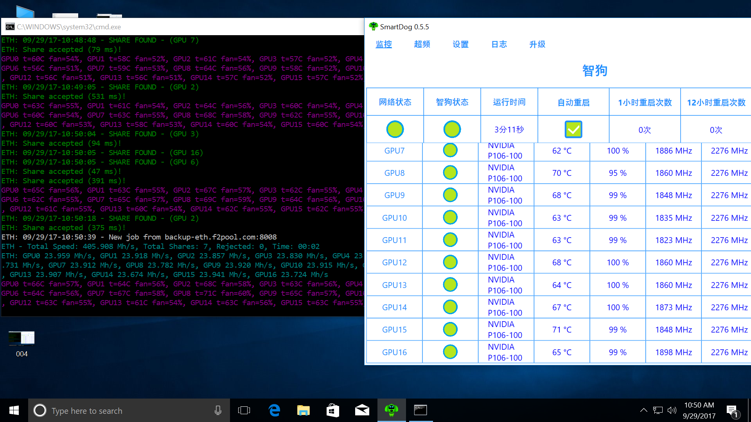The image size is (751, 422).
Task: Click GPU8 status indicator circle
Action: (x=450, y=172)
